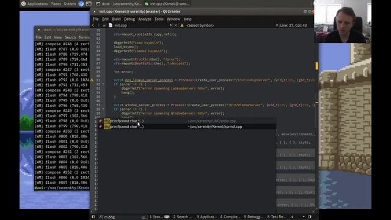Open the File menu in terminal window
This screenshot has width=391, height=220.
38,37
